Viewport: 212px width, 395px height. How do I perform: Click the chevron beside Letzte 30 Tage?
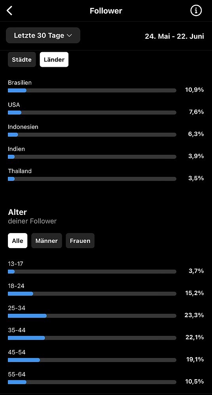[x=69, y=36]
